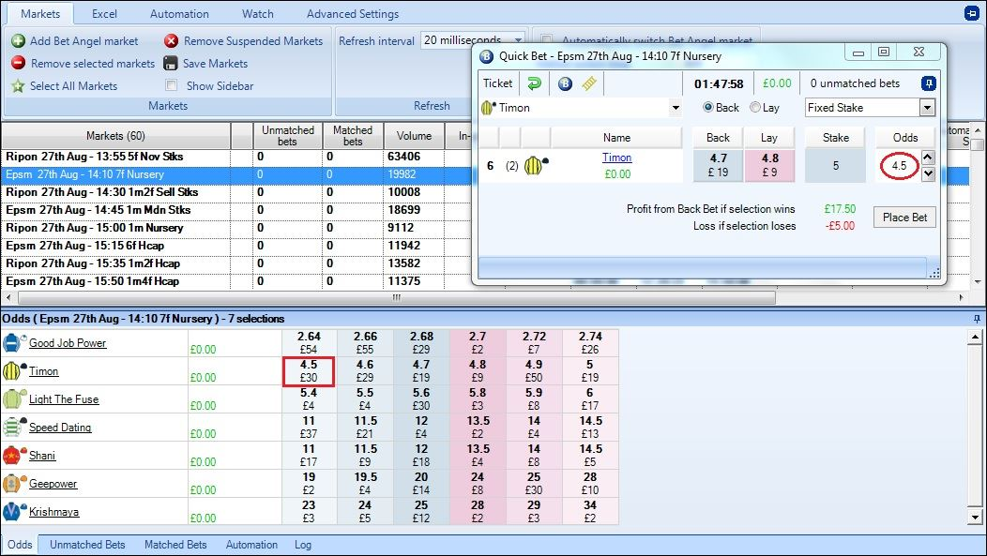Open the Automation ribbon tab at the top
This screenshot has height=556, width=987.
pyautogui.click(x=179, y=13)
